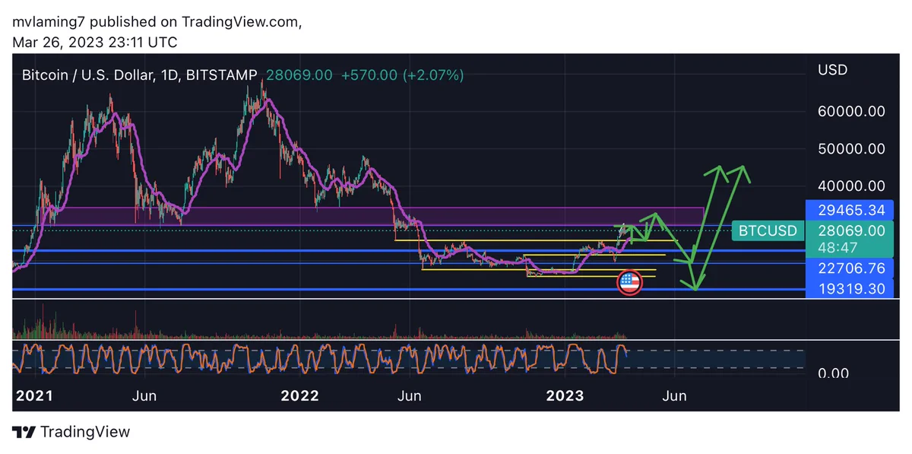Viewport: 912px width, 454px height.
Task: Click the 28069.00 price in the chart header
Action: [299, 75]
